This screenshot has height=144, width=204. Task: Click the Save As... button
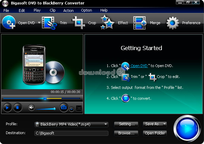[155, 124]
